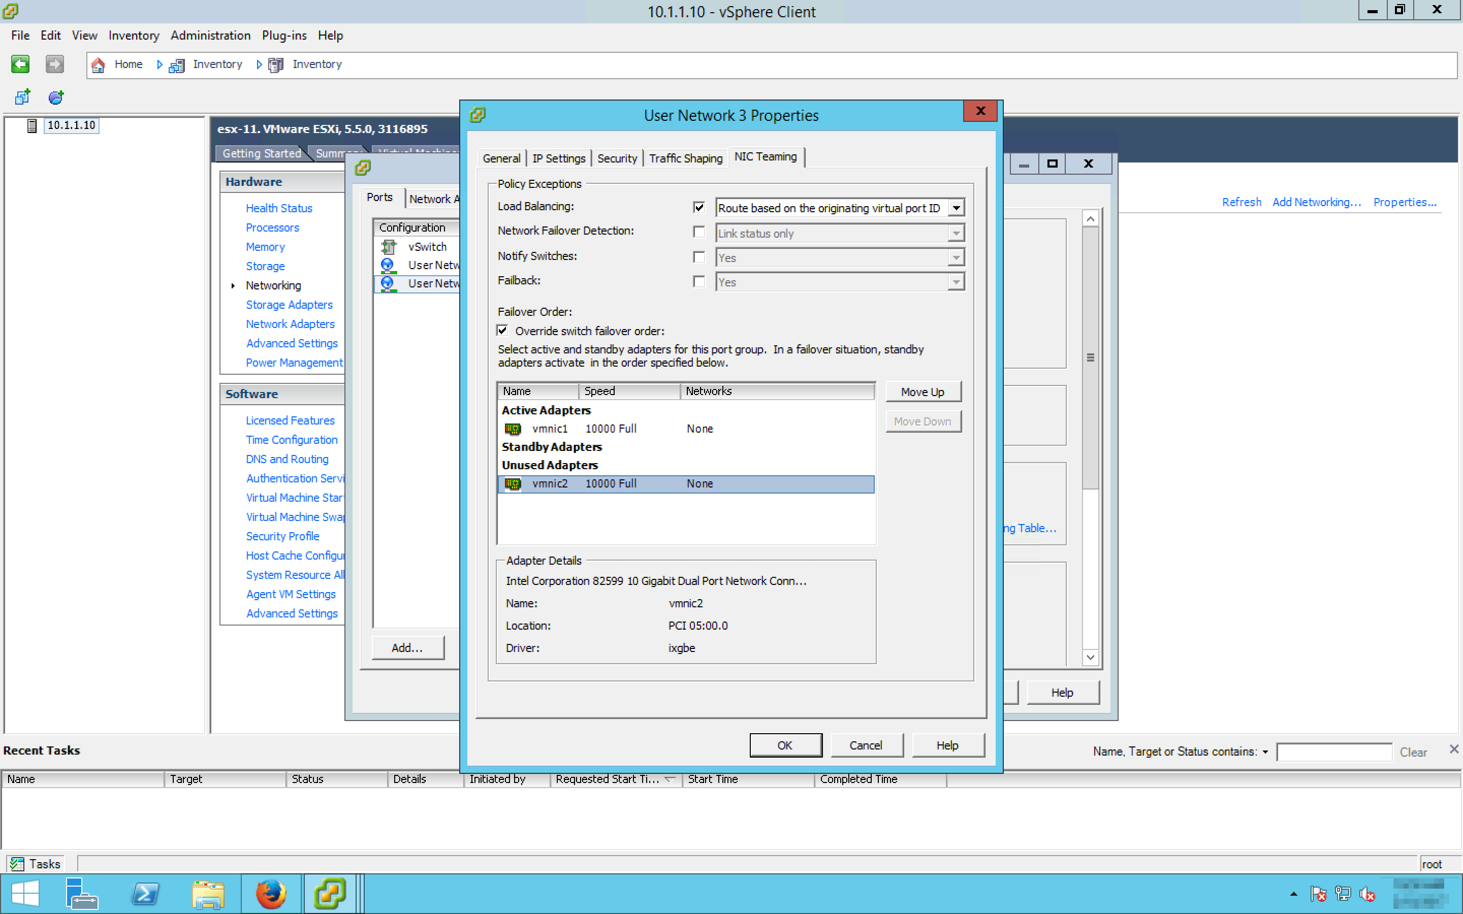Click the Move Up button
The height and width of the screenshot is (914, 1463).
923,391
